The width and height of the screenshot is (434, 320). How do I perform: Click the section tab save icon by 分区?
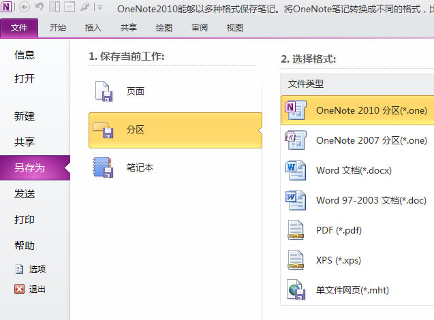104,130
